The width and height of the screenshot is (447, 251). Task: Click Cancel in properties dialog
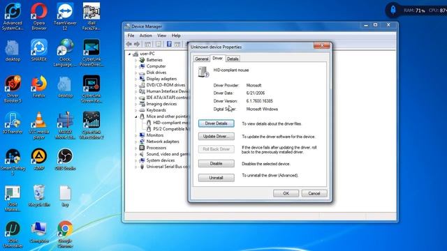(314, 194)
